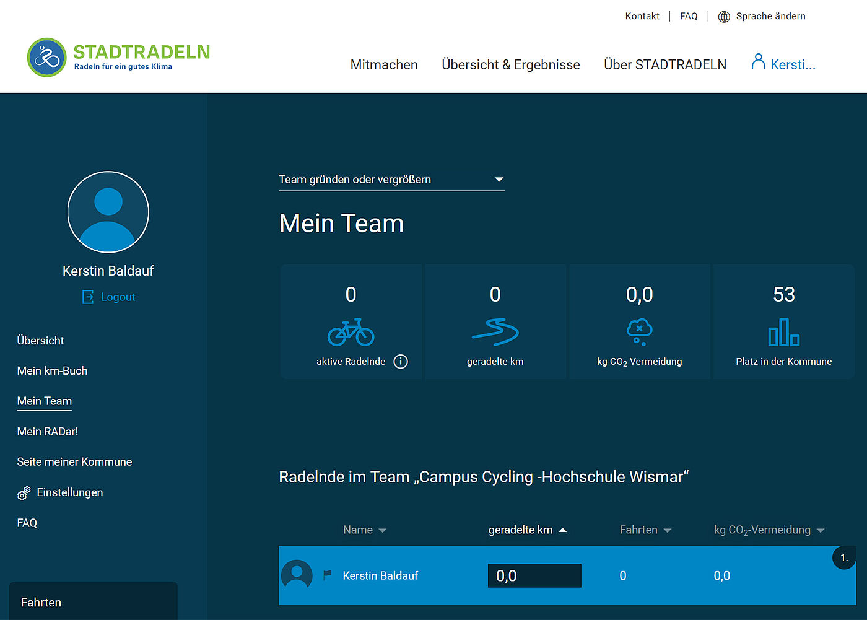
Task: Click the name Kerstin Baldauf in the table
Action: pyautogui.click(x=380, y=575)
